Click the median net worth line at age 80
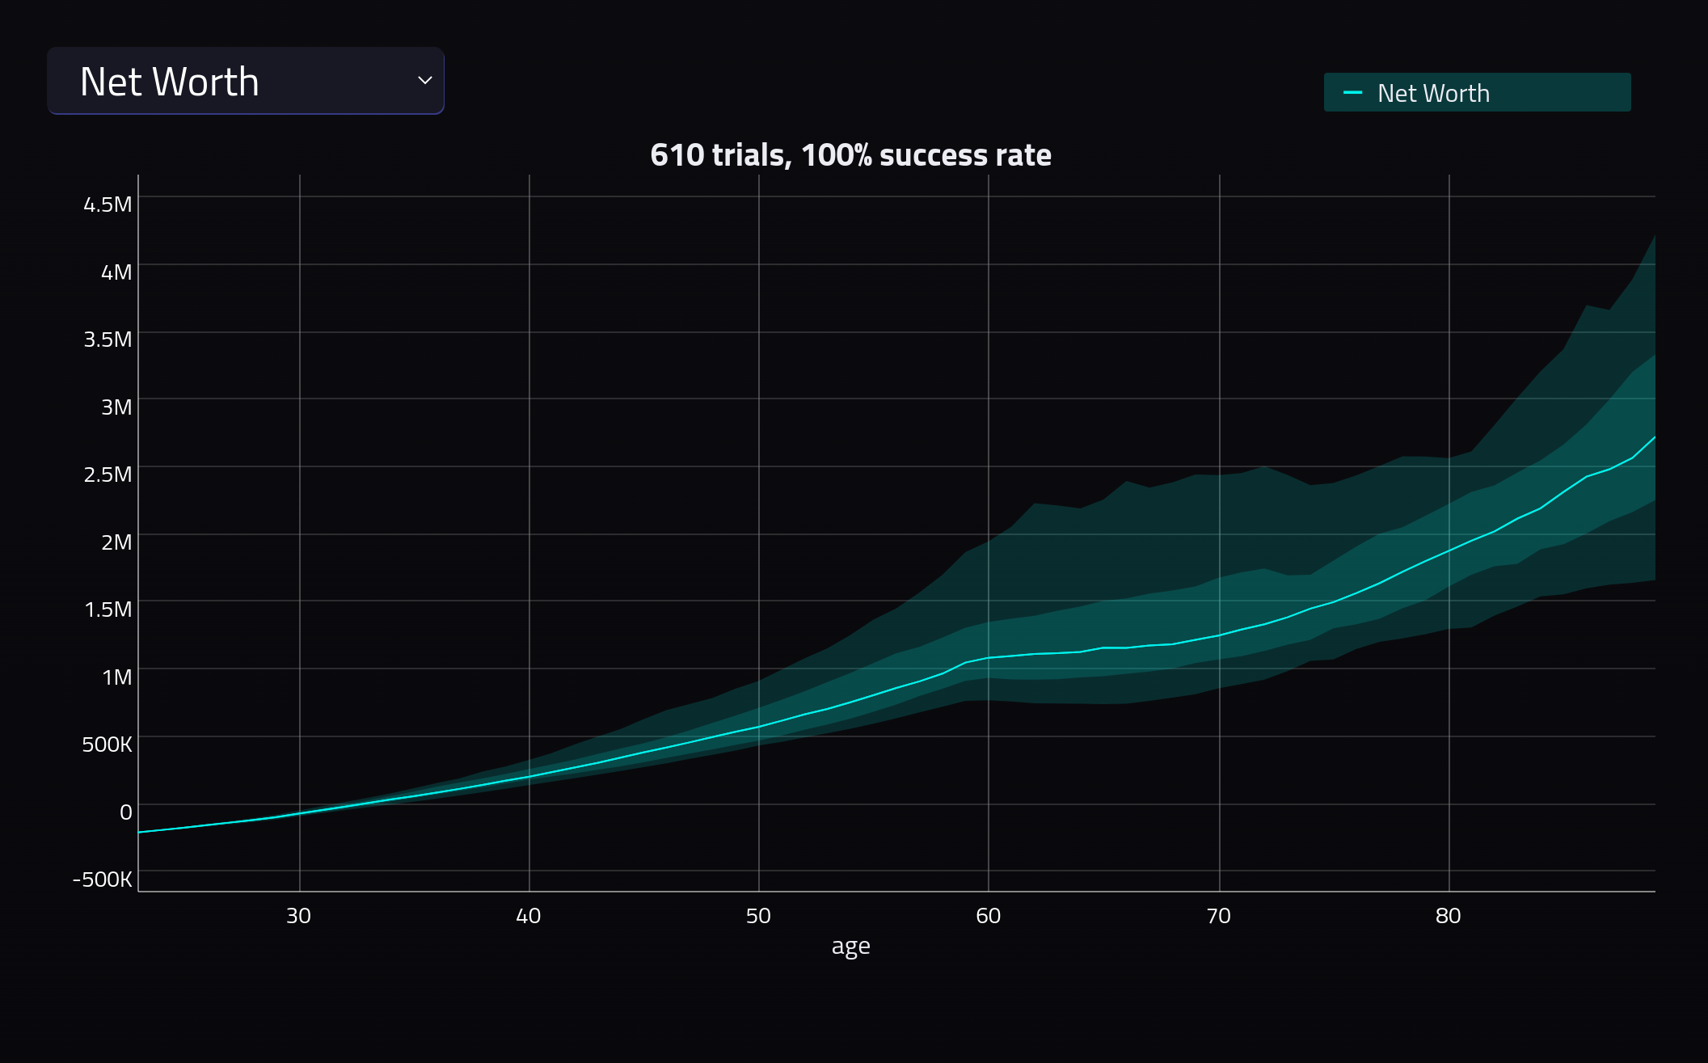The image size is (1708, 1063). [1449, 550]
